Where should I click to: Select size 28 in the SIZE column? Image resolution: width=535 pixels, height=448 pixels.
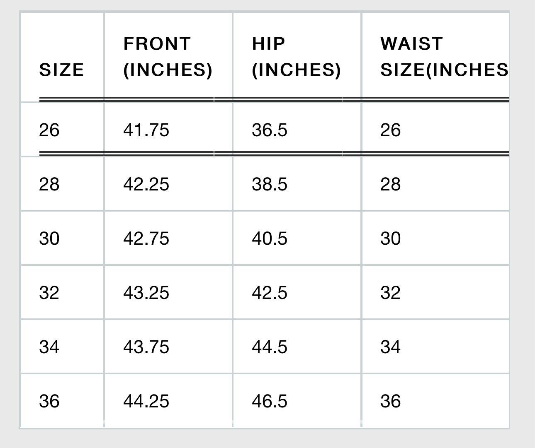[49, 184]
